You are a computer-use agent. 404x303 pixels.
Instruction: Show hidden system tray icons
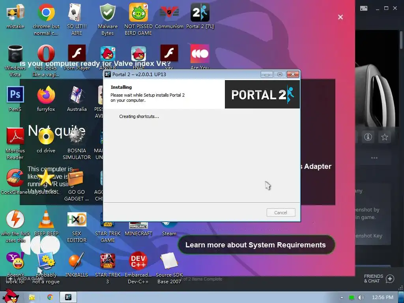point(342,297)
